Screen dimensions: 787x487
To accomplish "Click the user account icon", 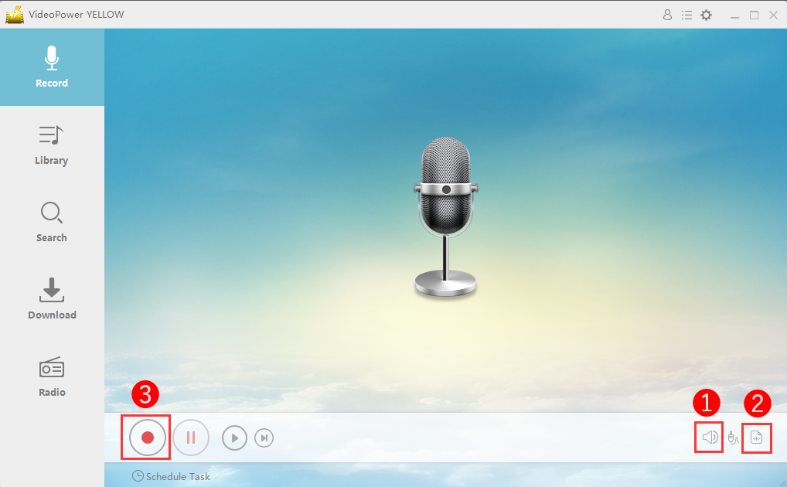I will 668,15.
